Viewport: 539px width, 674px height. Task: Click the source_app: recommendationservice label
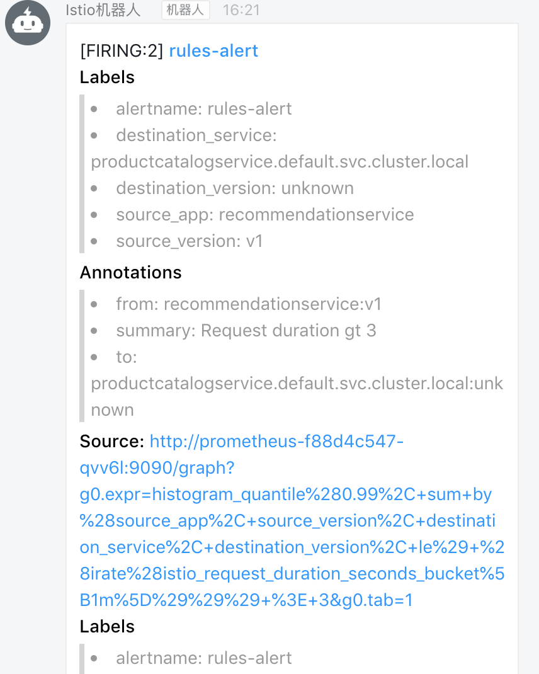264,215
